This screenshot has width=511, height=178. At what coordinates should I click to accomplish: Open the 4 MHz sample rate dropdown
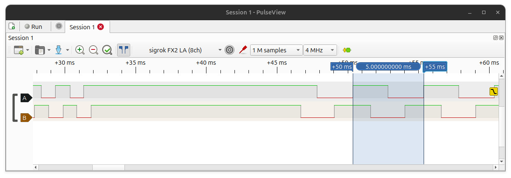click(320, 50)
